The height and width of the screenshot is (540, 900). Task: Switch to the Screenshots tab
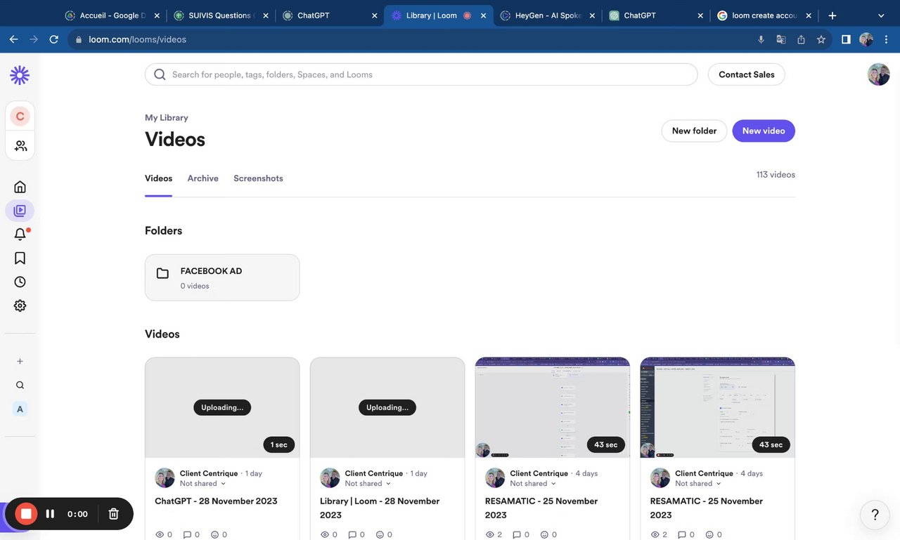(x=258, y=178)
